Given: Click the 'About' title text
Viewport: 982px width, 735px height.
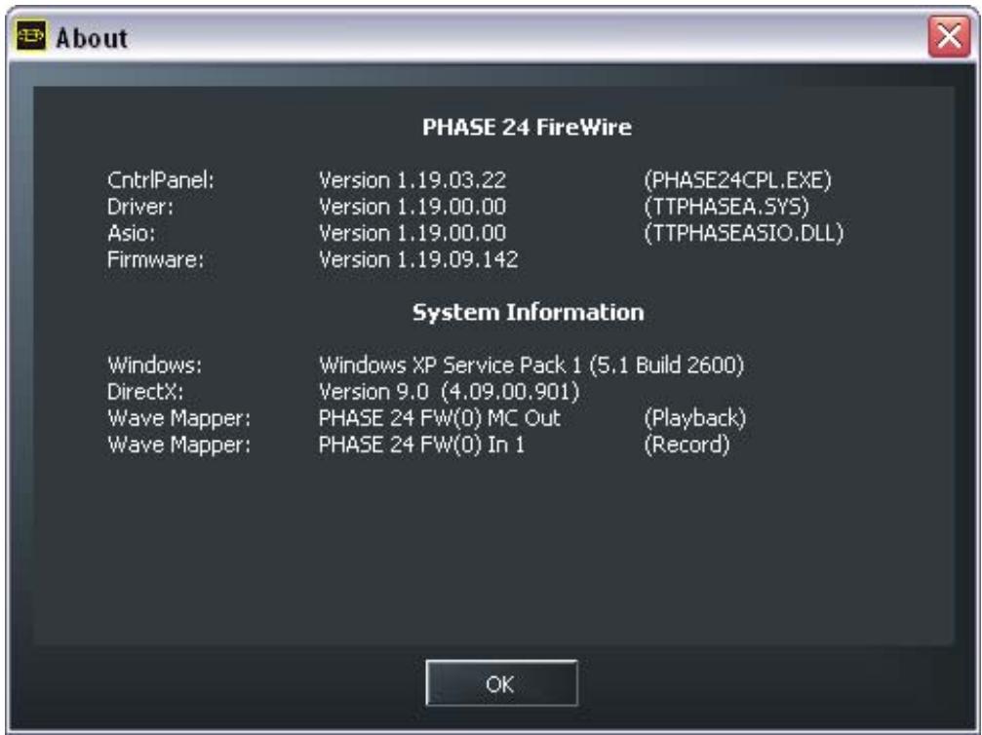Looking at the screenshot, I should [92, 38].
